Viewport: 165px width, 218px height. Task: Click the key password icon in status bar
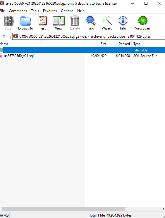[6, 215]
